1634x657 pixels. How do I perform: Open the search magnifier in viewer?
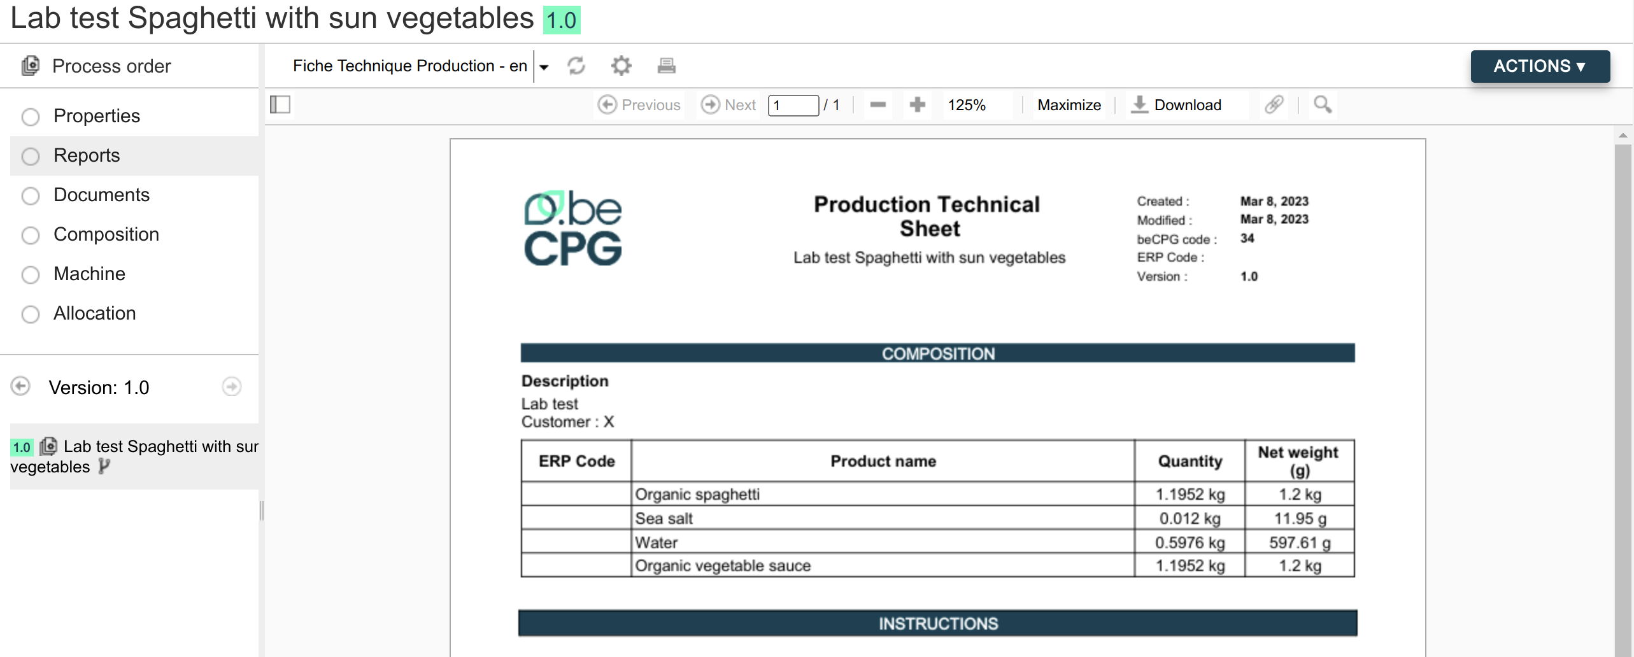[1323, 104]
